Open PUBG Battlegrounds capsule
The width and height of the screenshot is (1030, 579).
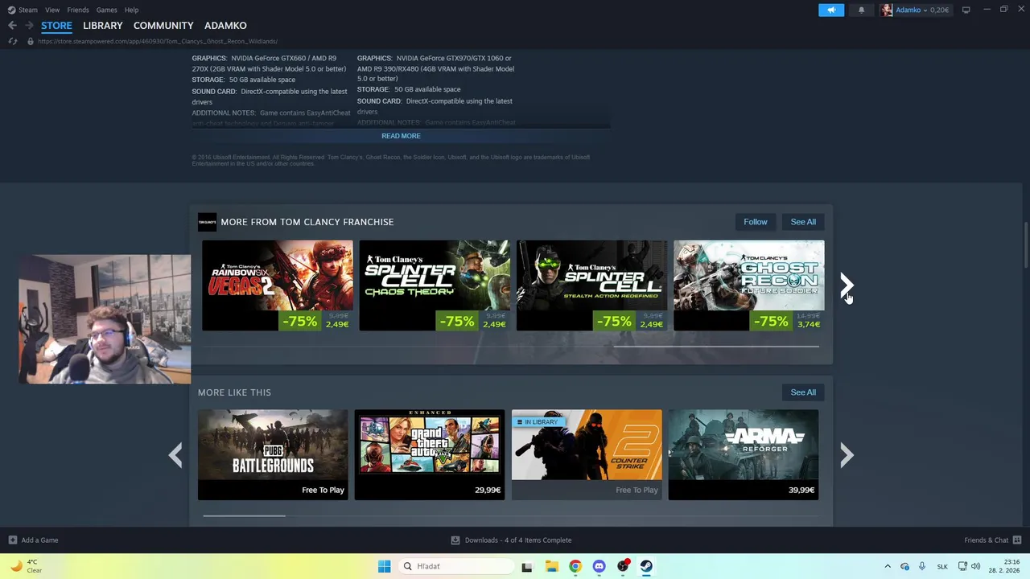pos(273,455)
